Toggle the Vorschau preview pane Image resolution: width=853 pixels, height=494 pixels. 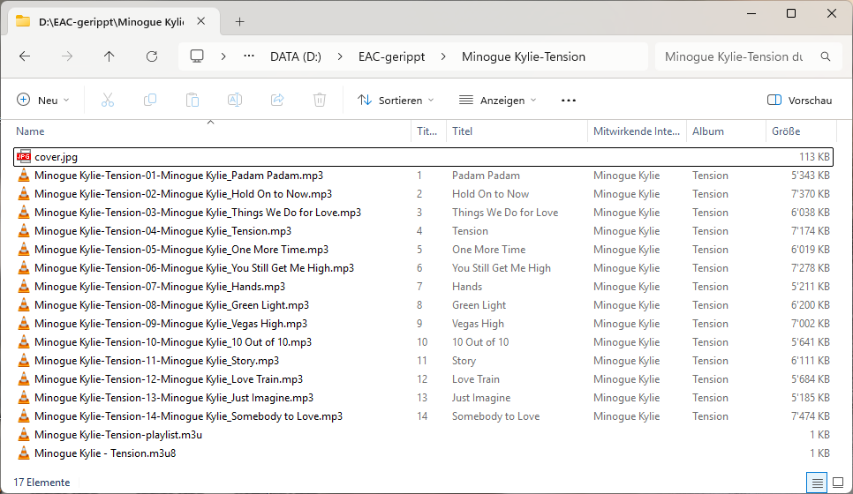click(799, 101)
